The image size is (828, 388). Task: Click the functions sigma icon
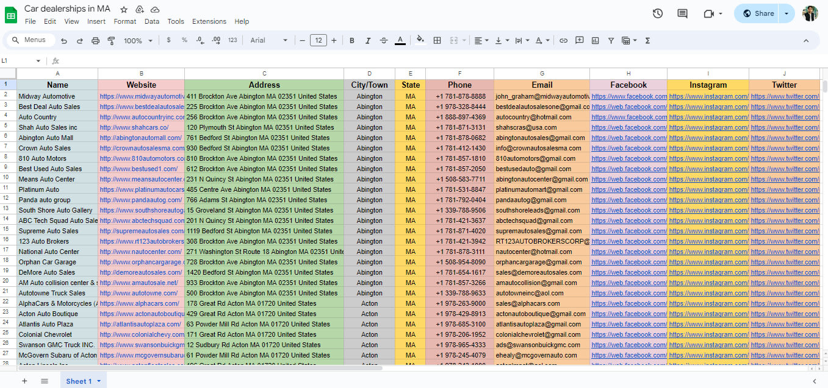pos(647,41)
